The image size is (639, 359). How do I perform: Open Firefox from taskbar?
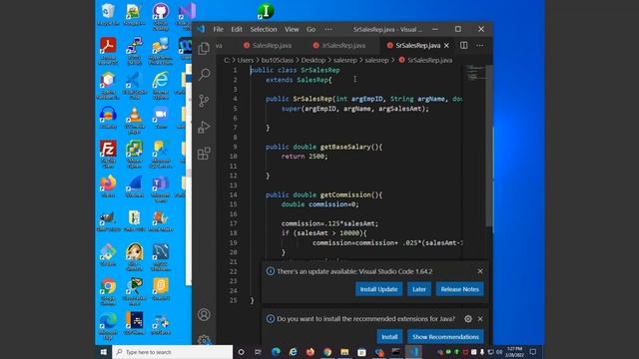311,352
